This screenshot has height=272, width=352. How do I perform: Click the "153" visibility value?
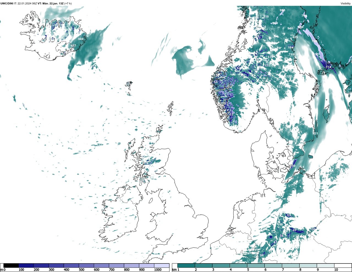pos(267,65)
